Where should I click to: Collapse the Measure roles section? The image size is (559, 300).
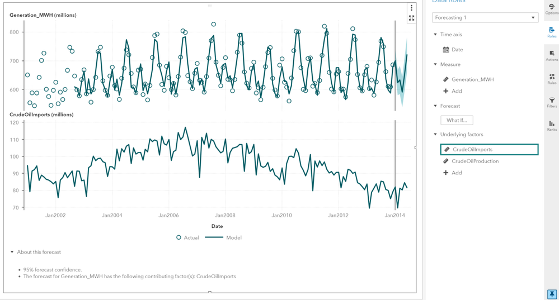[436, 65]
